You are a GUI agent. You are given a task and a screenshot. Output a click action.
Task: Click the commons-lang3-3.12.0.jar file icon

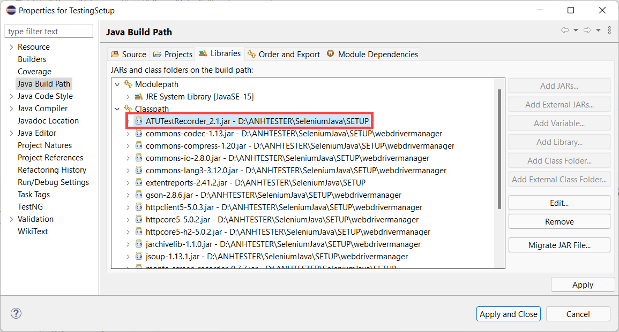139,170
